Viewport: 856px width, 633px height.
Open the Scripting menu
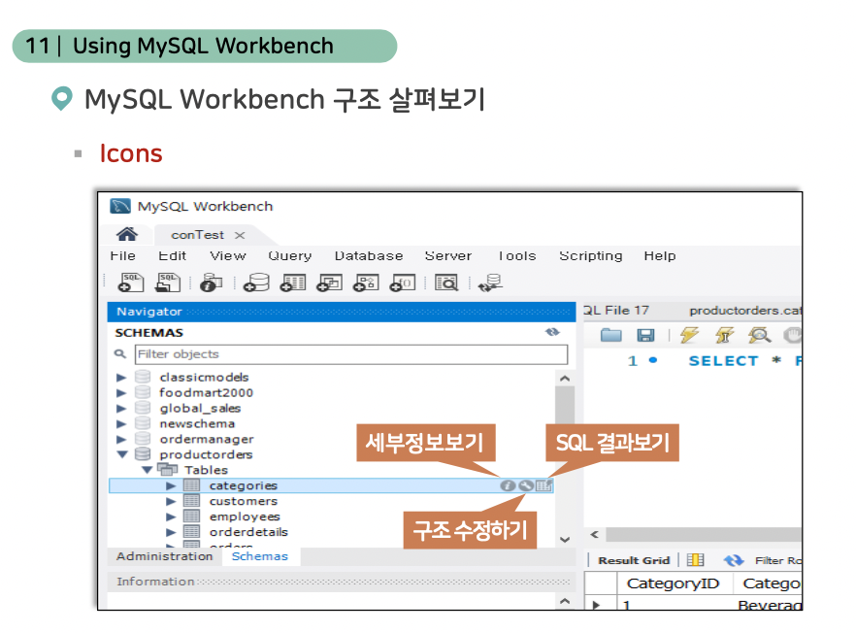(x=591, y=256)
